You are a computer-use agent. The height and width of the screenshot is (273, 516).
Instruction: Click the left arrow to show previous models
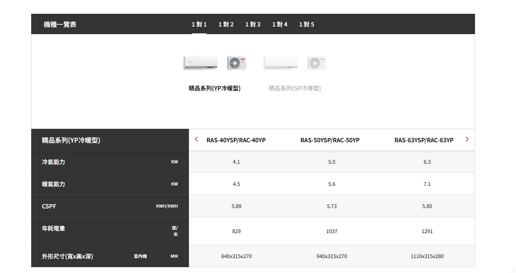(x=197, y=139)
